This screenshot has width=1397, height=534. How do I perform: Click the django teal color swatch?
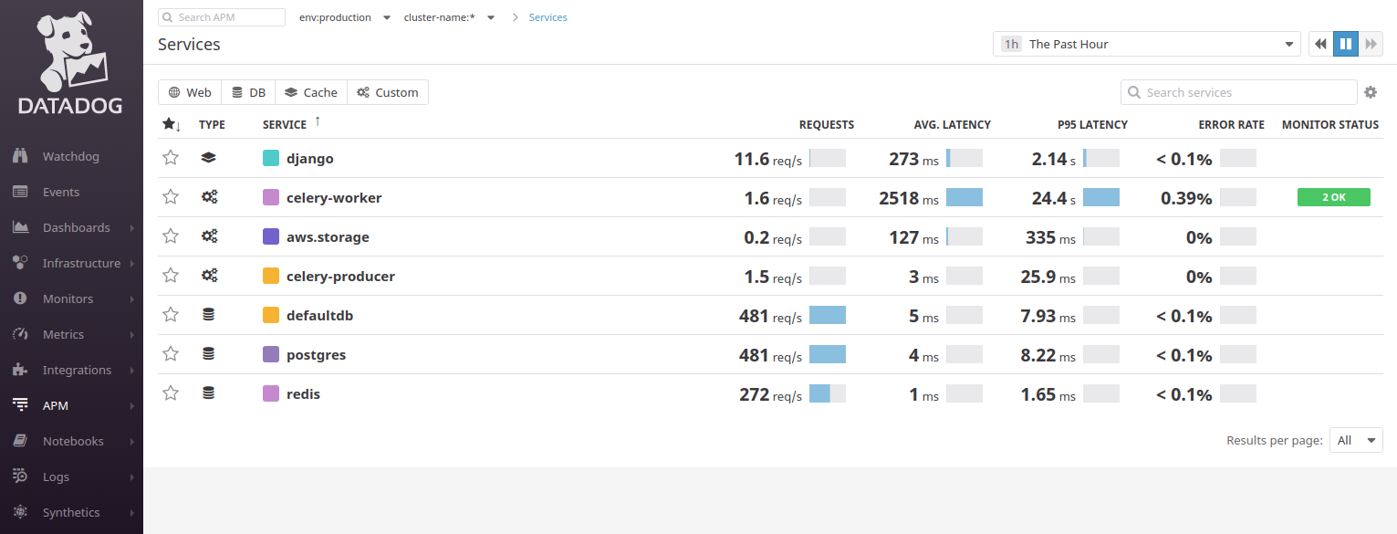point(271,158)
